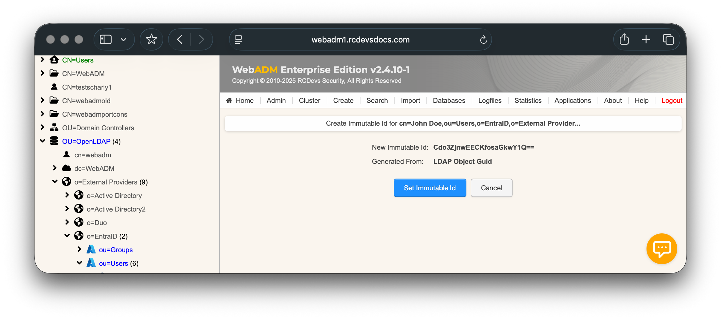The width and height of the screenshot is (721, 319).
Task: Collapse the o=EntraID tree node
Action: 67,236
